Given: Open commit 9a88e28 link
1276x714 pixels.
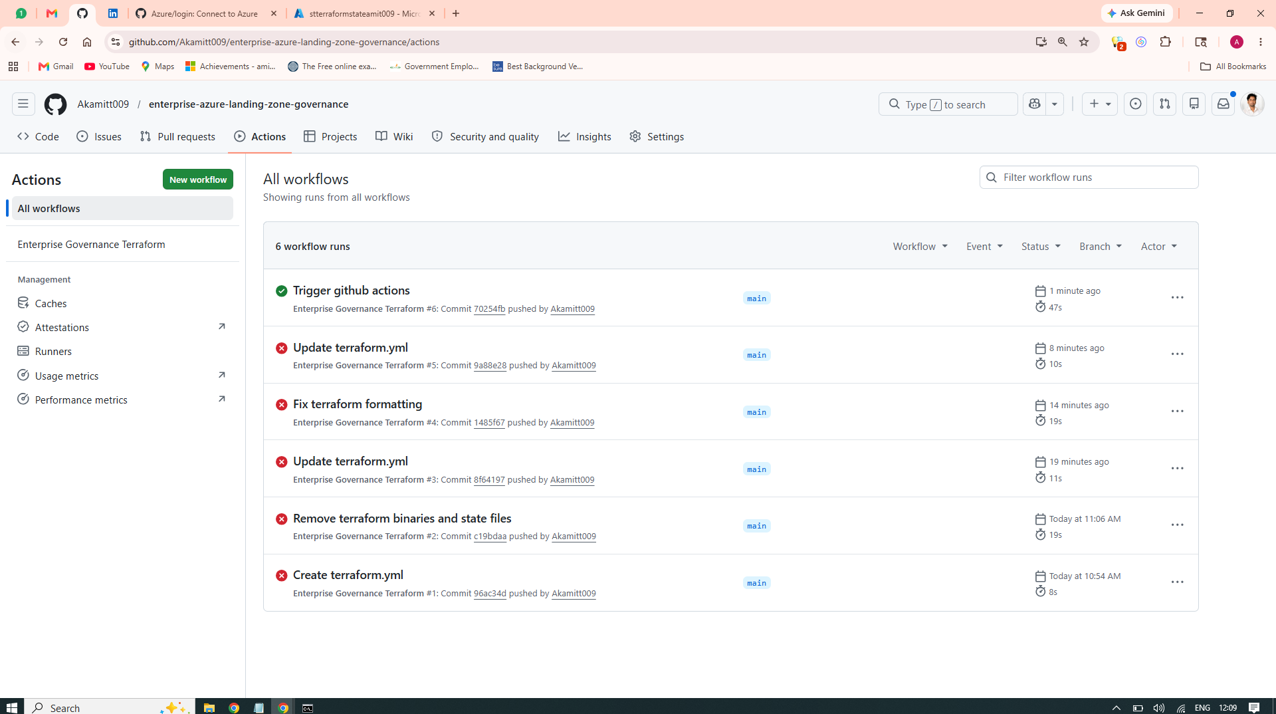Looking at the screenshot, I should click(x=490, y=366).
